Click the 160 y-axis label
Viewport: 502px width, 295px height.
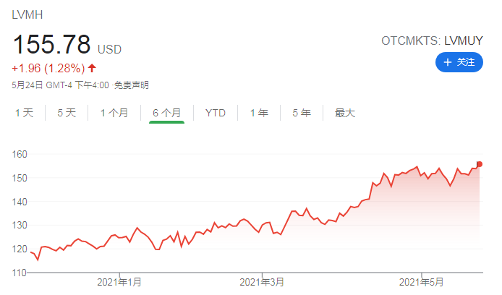20,154
